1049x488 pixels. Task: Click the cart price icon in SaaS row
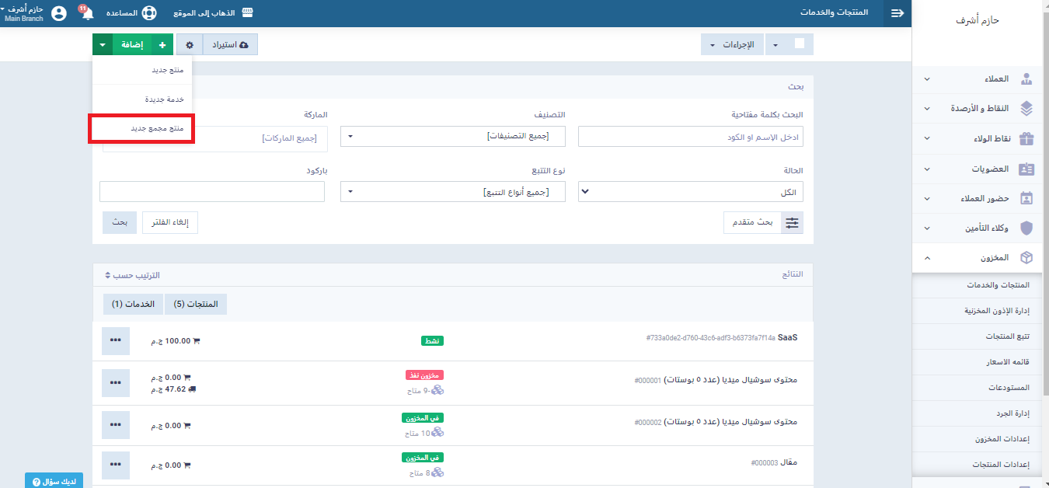coord(197,340)
